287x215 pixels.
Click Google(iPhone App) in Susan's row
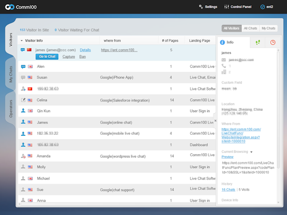tap(117, 77)
